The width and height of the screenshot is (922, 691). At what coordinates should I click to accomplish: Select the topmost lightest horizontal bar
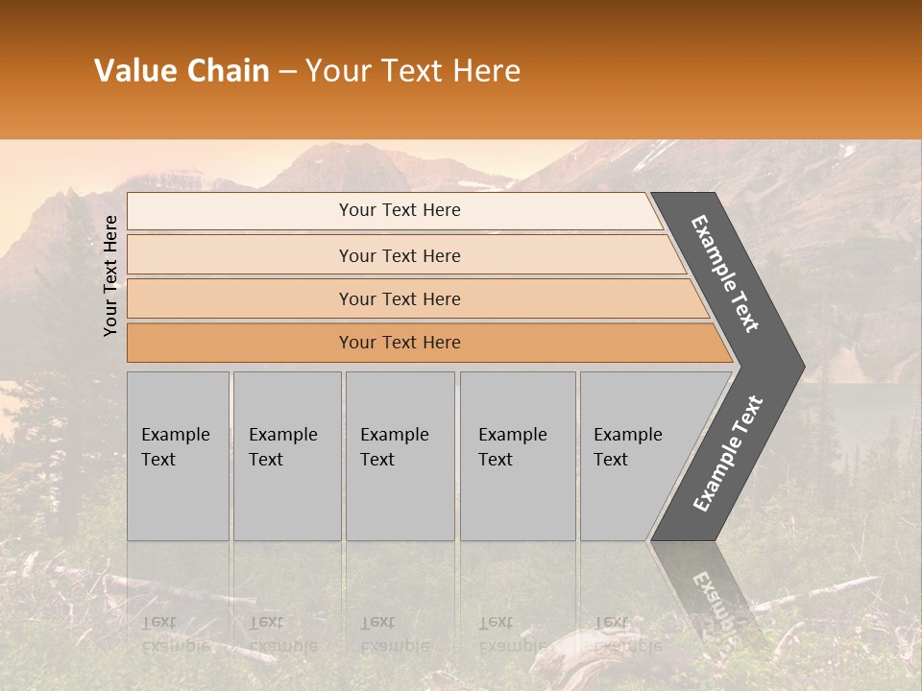click(x=400, y=210)
